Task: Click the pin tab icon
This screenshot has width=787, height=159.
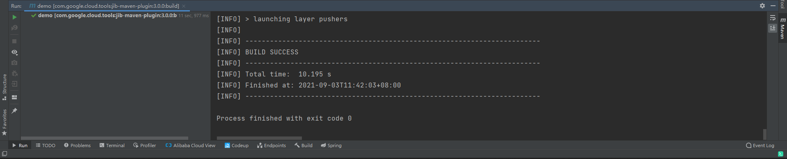Action: [14, 111]
